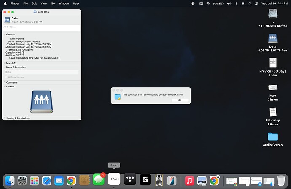The width and height of the screenshot is (291, 189).
Task: Select the May stack on desktop
Action: [272, 88]
